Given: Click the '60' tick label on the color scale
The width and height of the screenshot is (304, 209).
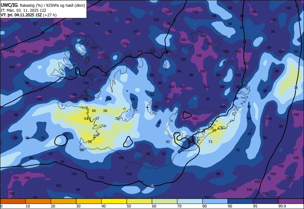Looking at the screenshot, I should [154, 206].
